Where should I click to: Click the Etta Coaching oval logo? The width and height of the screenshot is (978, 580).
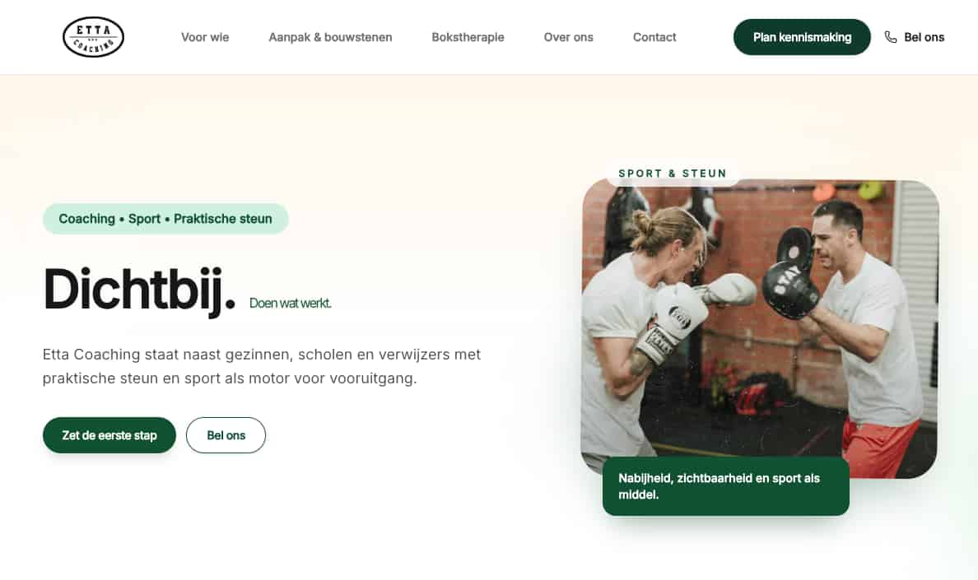click(x=94, y=37)
